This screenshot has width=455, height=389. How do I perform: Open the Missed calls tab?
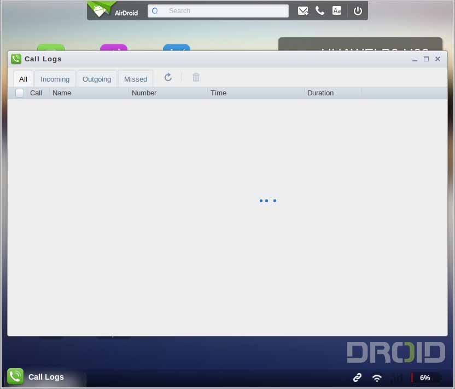coord(136,79)
